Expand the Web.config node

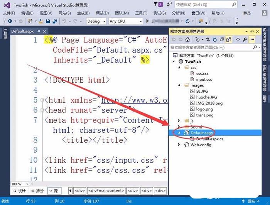click(x=179, y=145)
